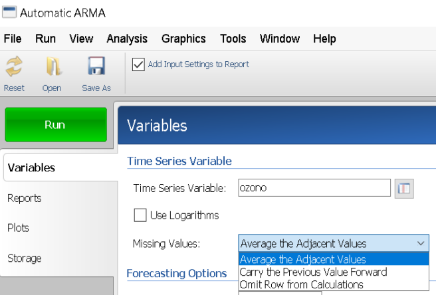Switch to the Reports tab
The image size is (436, 295).
25,198
